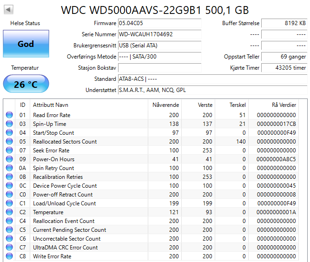This screenshot has width=310, height=262.
Task: Click the previous disk arrow button
Action: point(9,9)
